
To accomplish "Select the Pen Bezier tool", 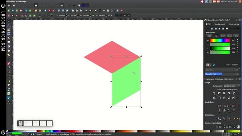I will pyautogui.click(x=9, y=68).
